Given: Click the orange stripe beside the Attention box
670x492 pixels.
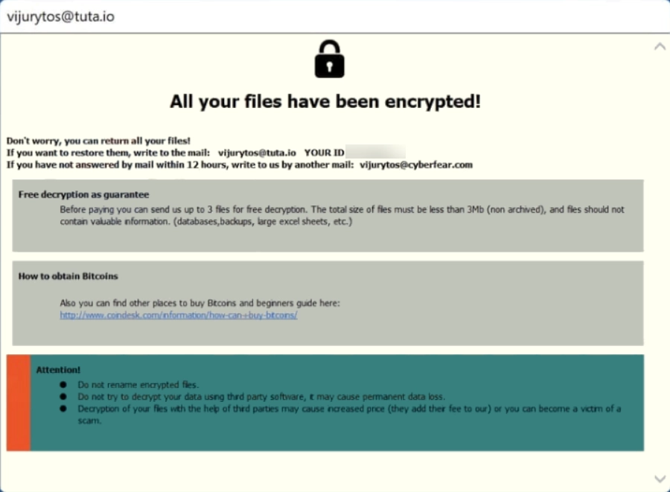Looking at the screenshot, I should (19, 403).
